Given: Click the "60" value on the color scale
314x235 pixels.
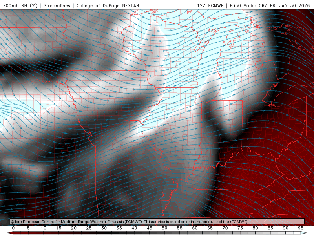Looking at the screenshot, I should pos(195,228).
